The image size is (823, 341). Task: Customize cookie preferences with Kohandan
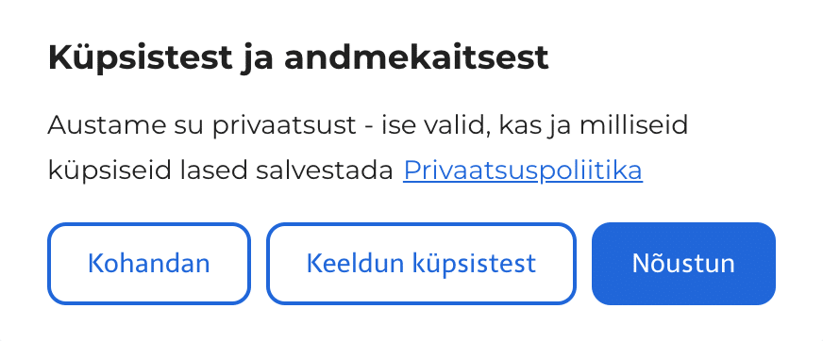click(x=149, y=264)
